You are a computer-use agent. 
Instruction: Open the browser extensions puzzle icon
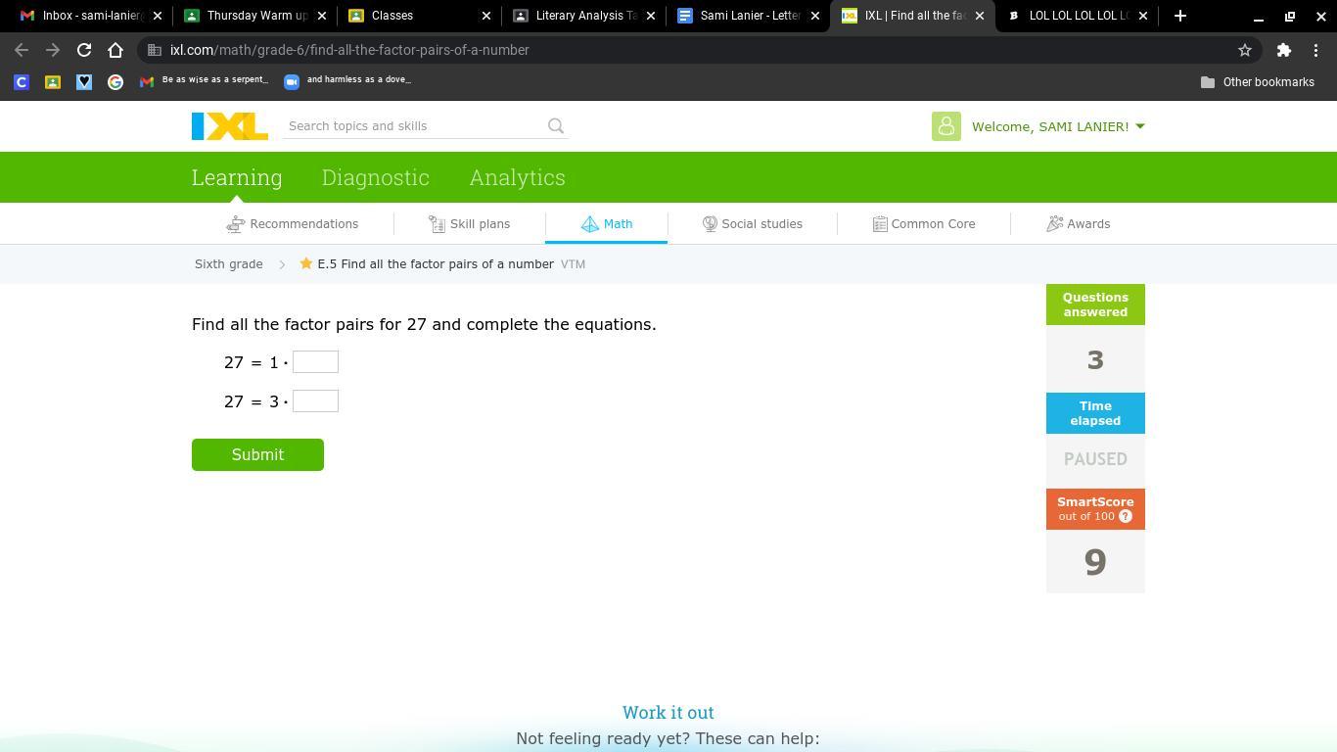[x=1283, y=50]
